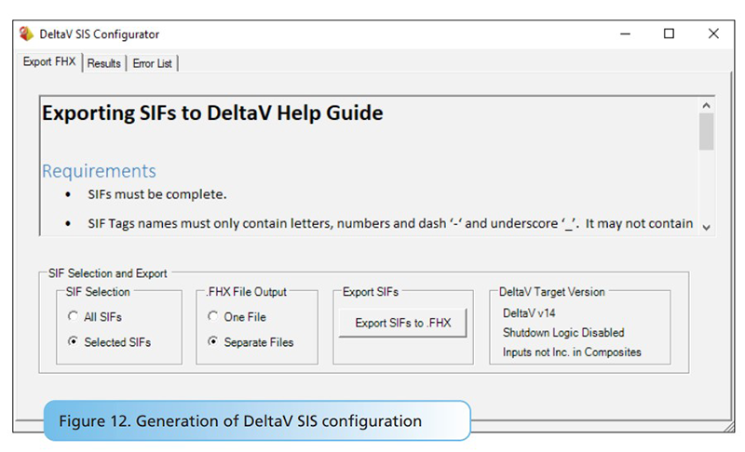Choose the Selected SIFs radio button
This screenshot has height=452, width=745.
73,342
